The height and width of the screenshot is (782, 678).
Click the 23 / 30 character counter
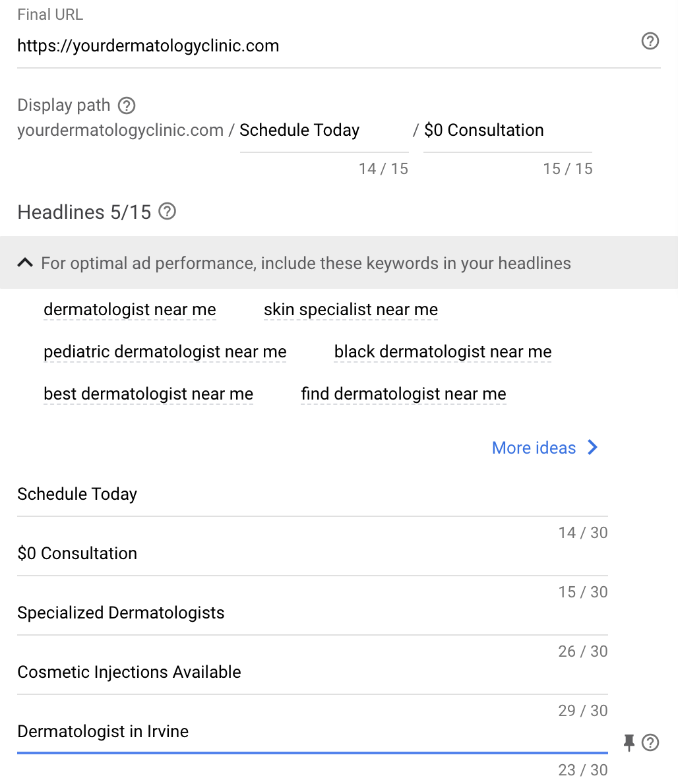click(x=583, y=770)
